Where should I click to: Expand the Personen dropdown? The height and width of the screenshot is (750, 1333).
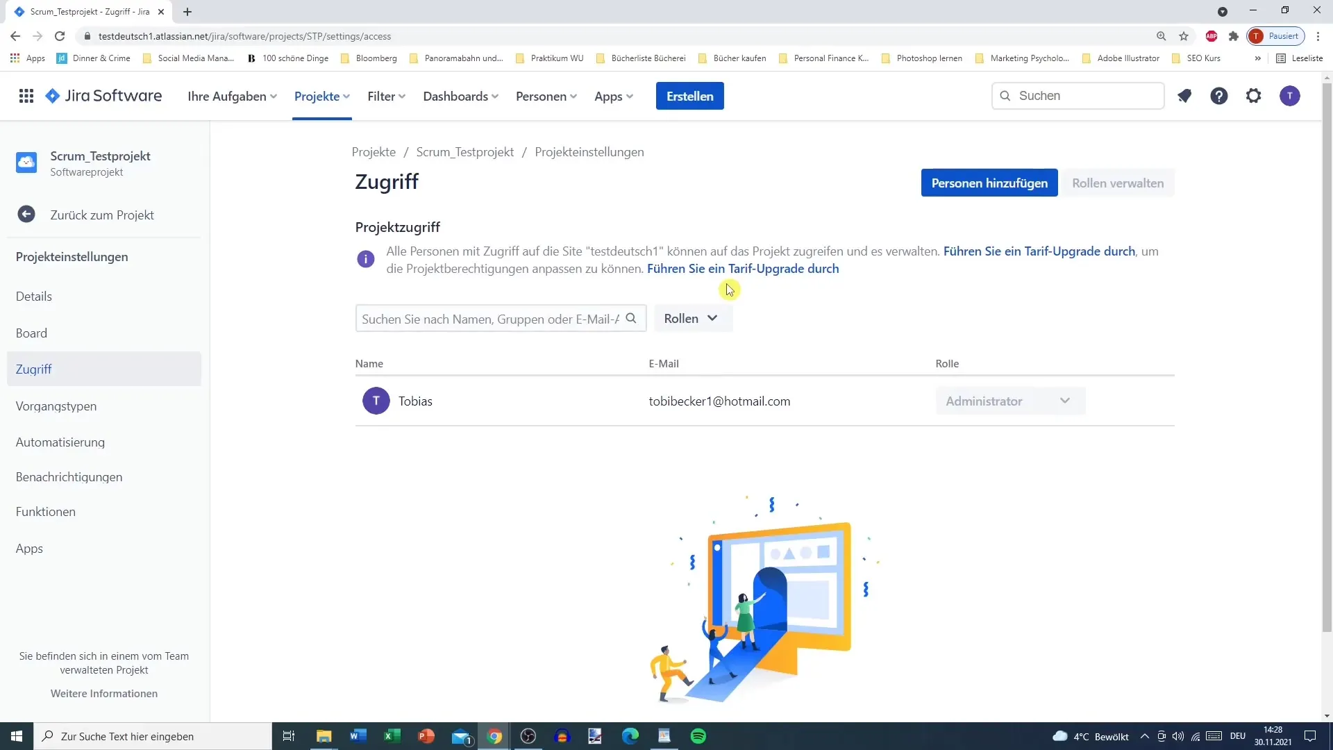coord(546,97)
